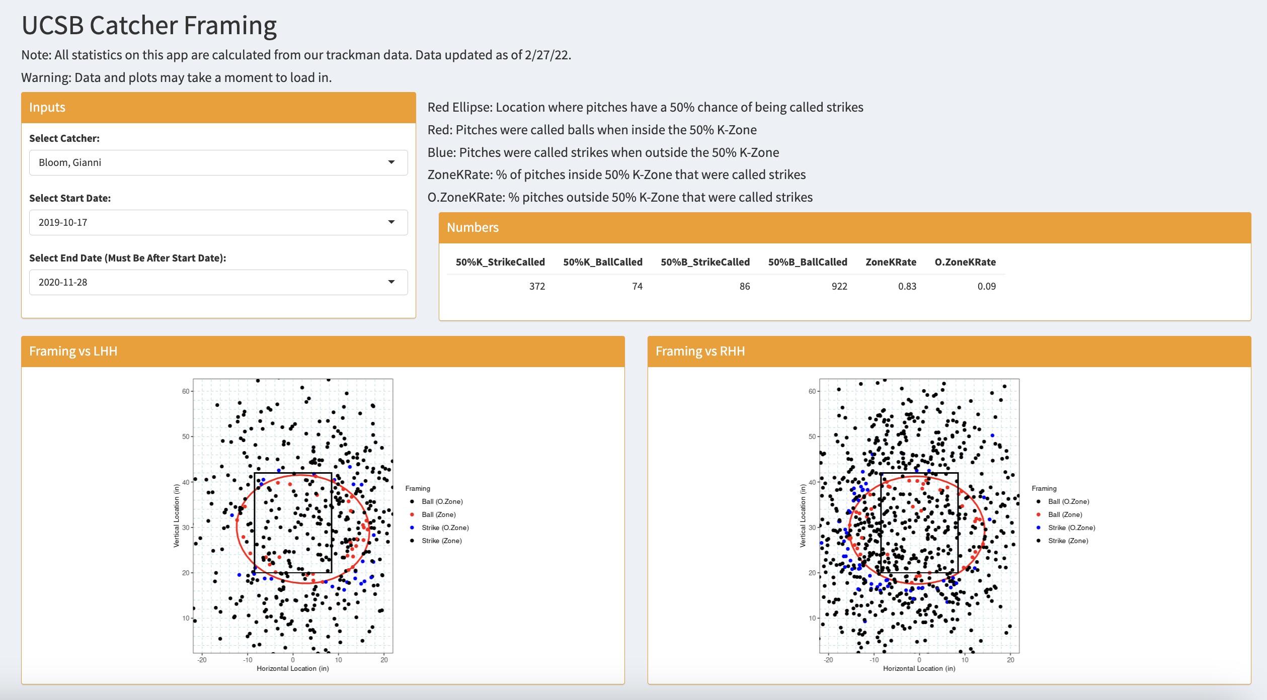Screen dimensions: 1267x700
Task: Click the 372 value in the Numbers table
Action: pyautogui.click(x=536, y=286)
